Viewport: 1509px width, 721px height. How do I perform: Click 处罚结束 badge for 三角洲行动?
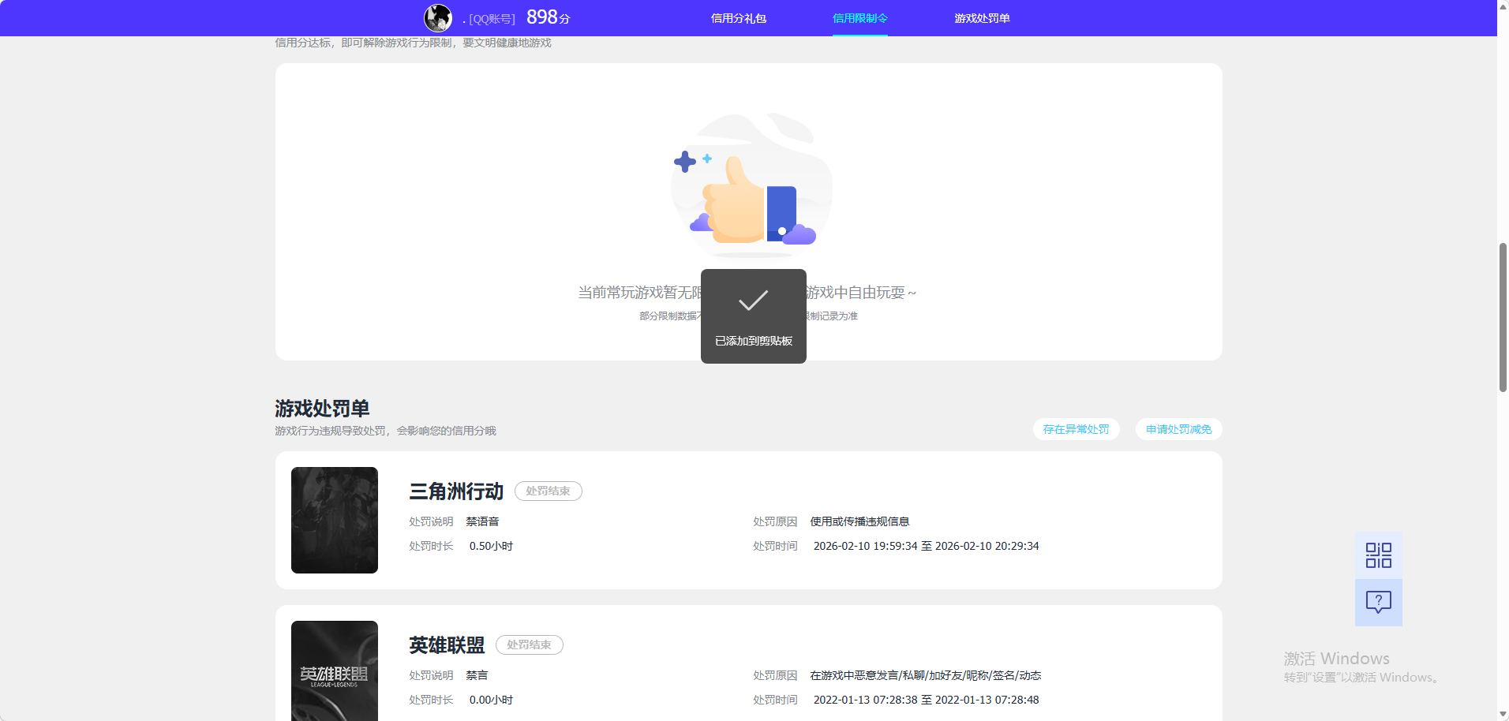pos(548,491)
